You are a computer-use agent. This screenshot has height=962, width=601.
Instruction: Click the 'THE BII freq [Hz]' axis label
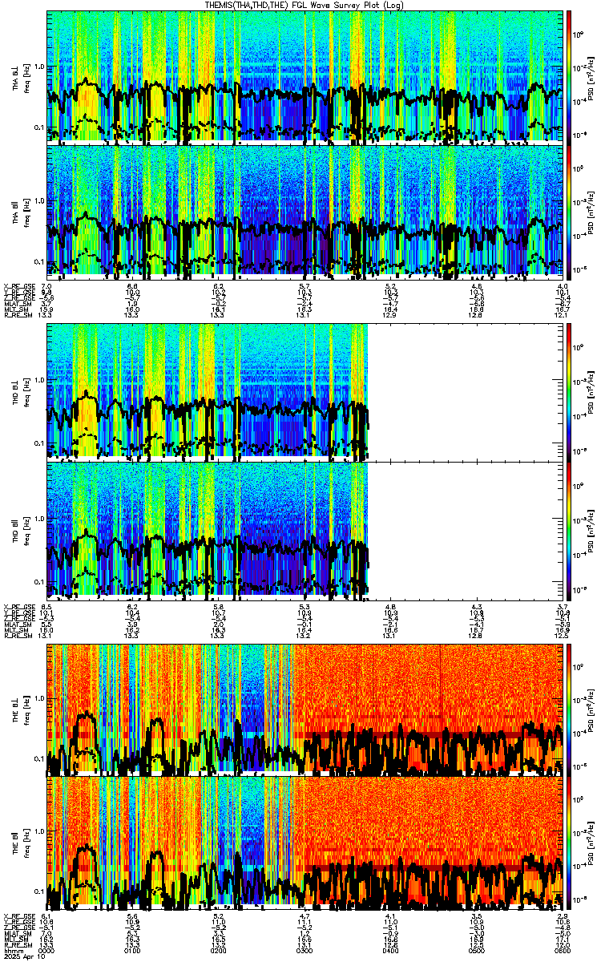(20, 842)
